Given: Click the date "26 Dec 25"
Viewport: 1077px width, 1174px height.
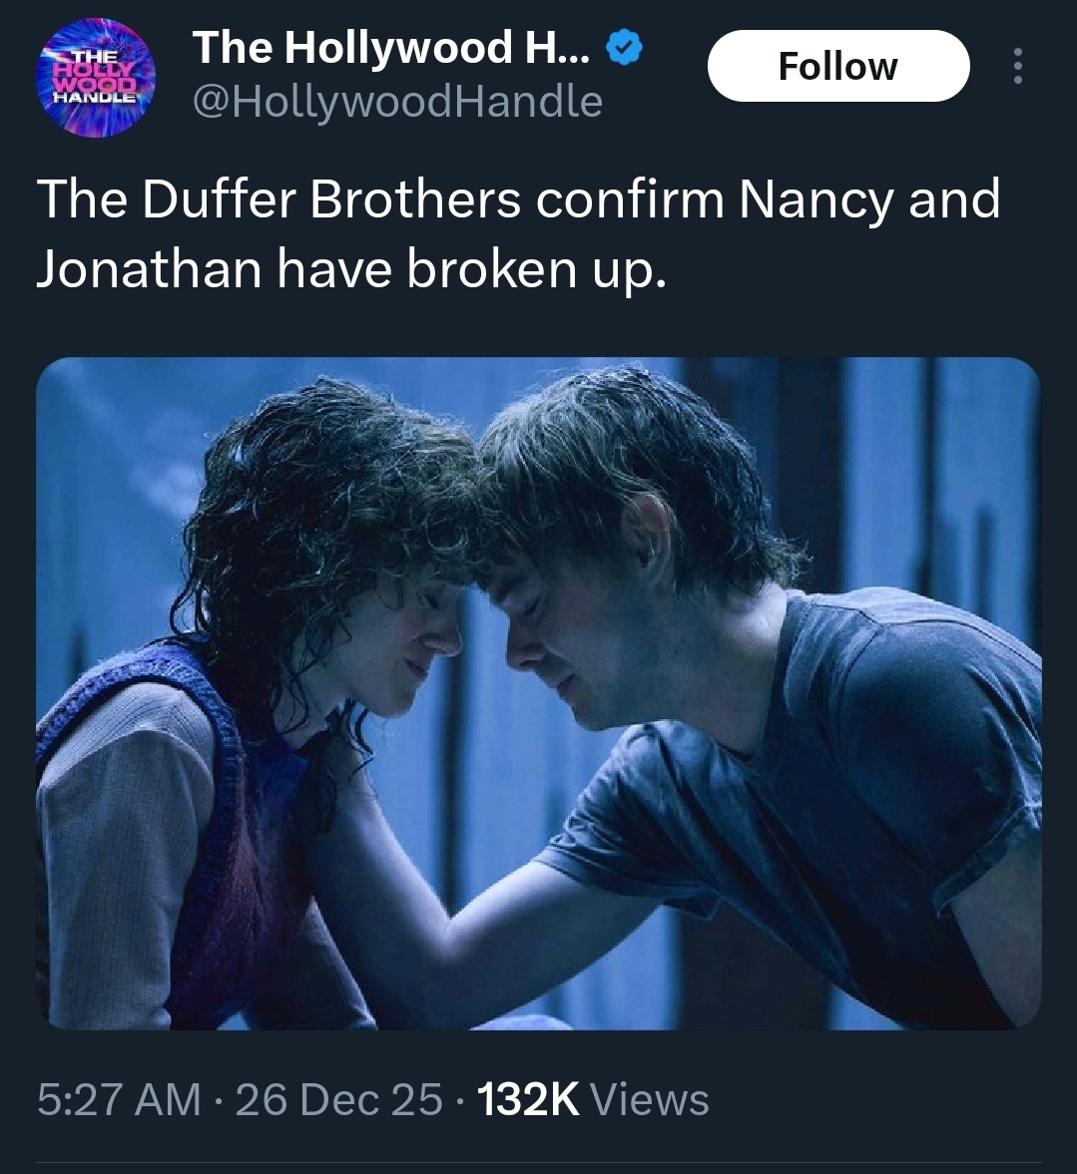Looking at the screenshot, I should 339,1099.
